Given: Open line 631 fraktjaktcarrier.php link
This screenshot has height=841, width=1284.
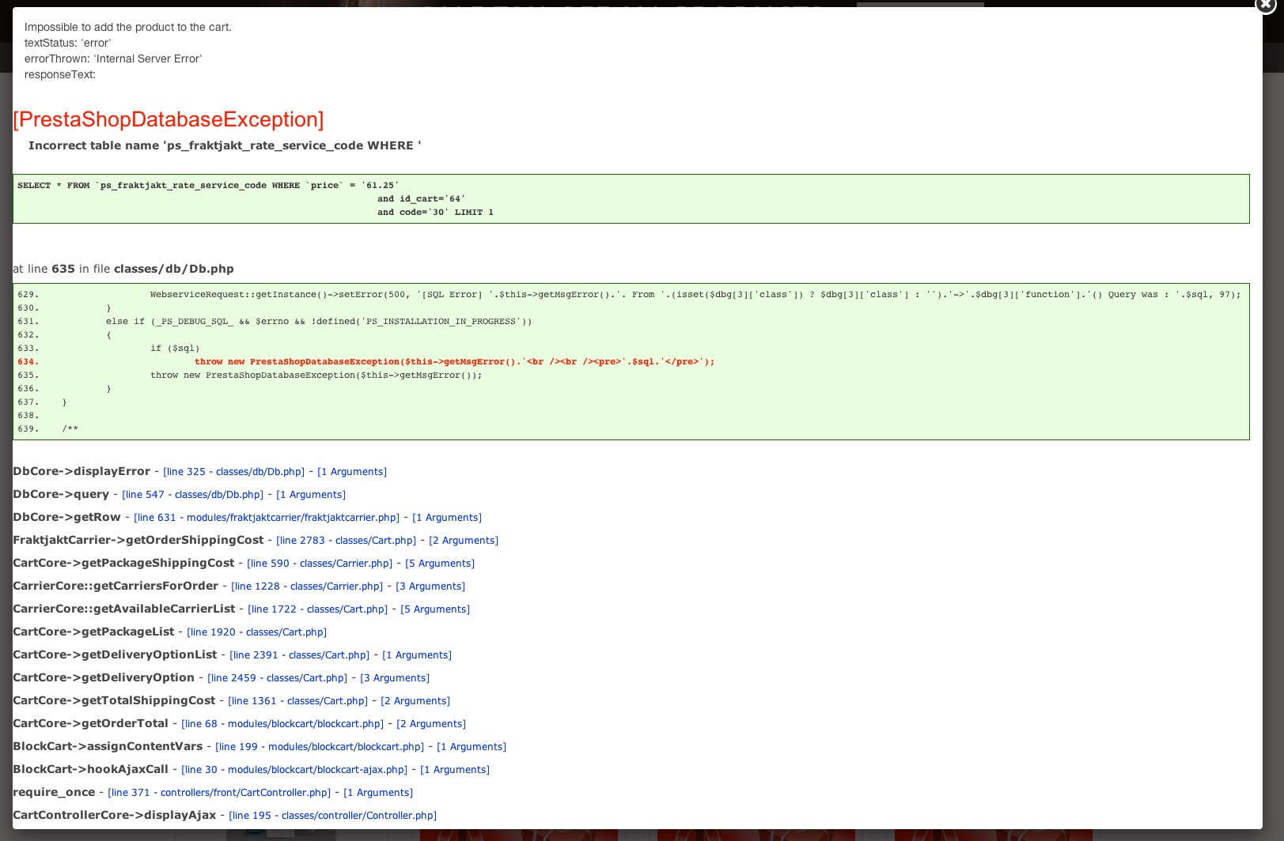Looking at the screenshot, I should point(267,518).
